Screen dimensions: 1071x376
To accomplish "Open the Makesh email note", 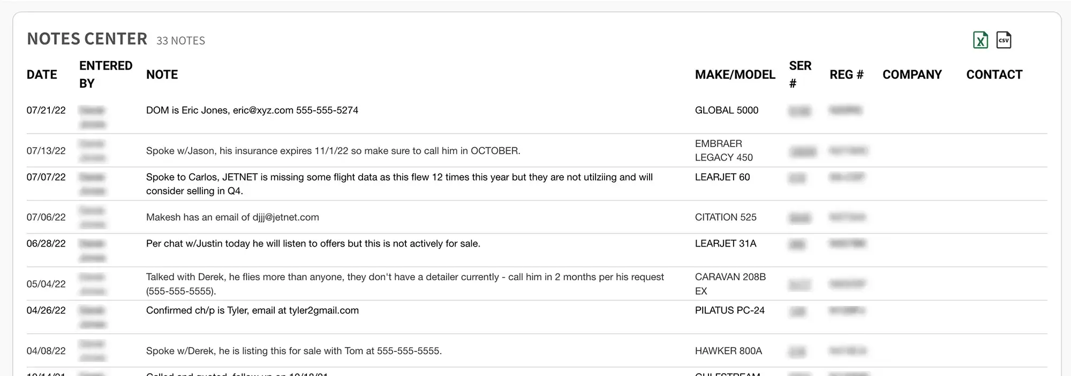I will click(x=232, y=217).
